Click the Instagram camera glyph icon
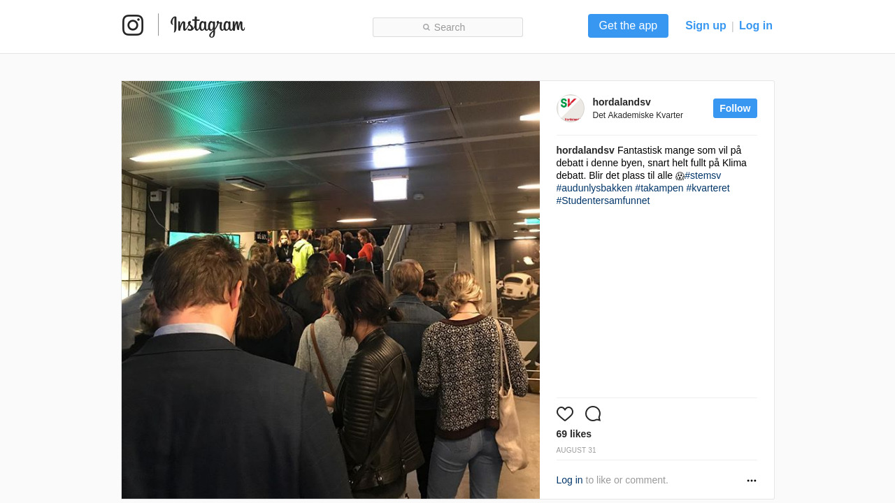This screenshot has width=895, height=503. [133, 25]
